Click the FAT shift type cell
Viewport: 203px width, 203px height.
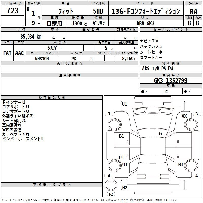[x=7, y=53]
